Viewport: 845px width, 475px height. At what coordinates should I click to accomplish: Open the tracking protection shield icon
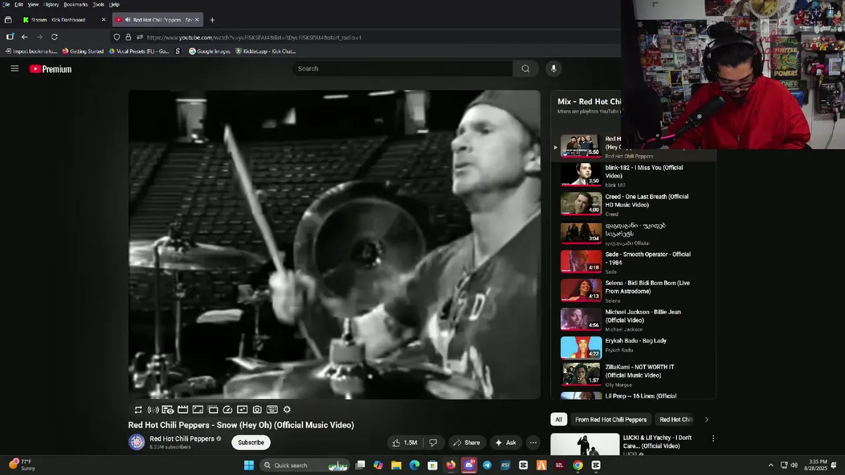117,37
